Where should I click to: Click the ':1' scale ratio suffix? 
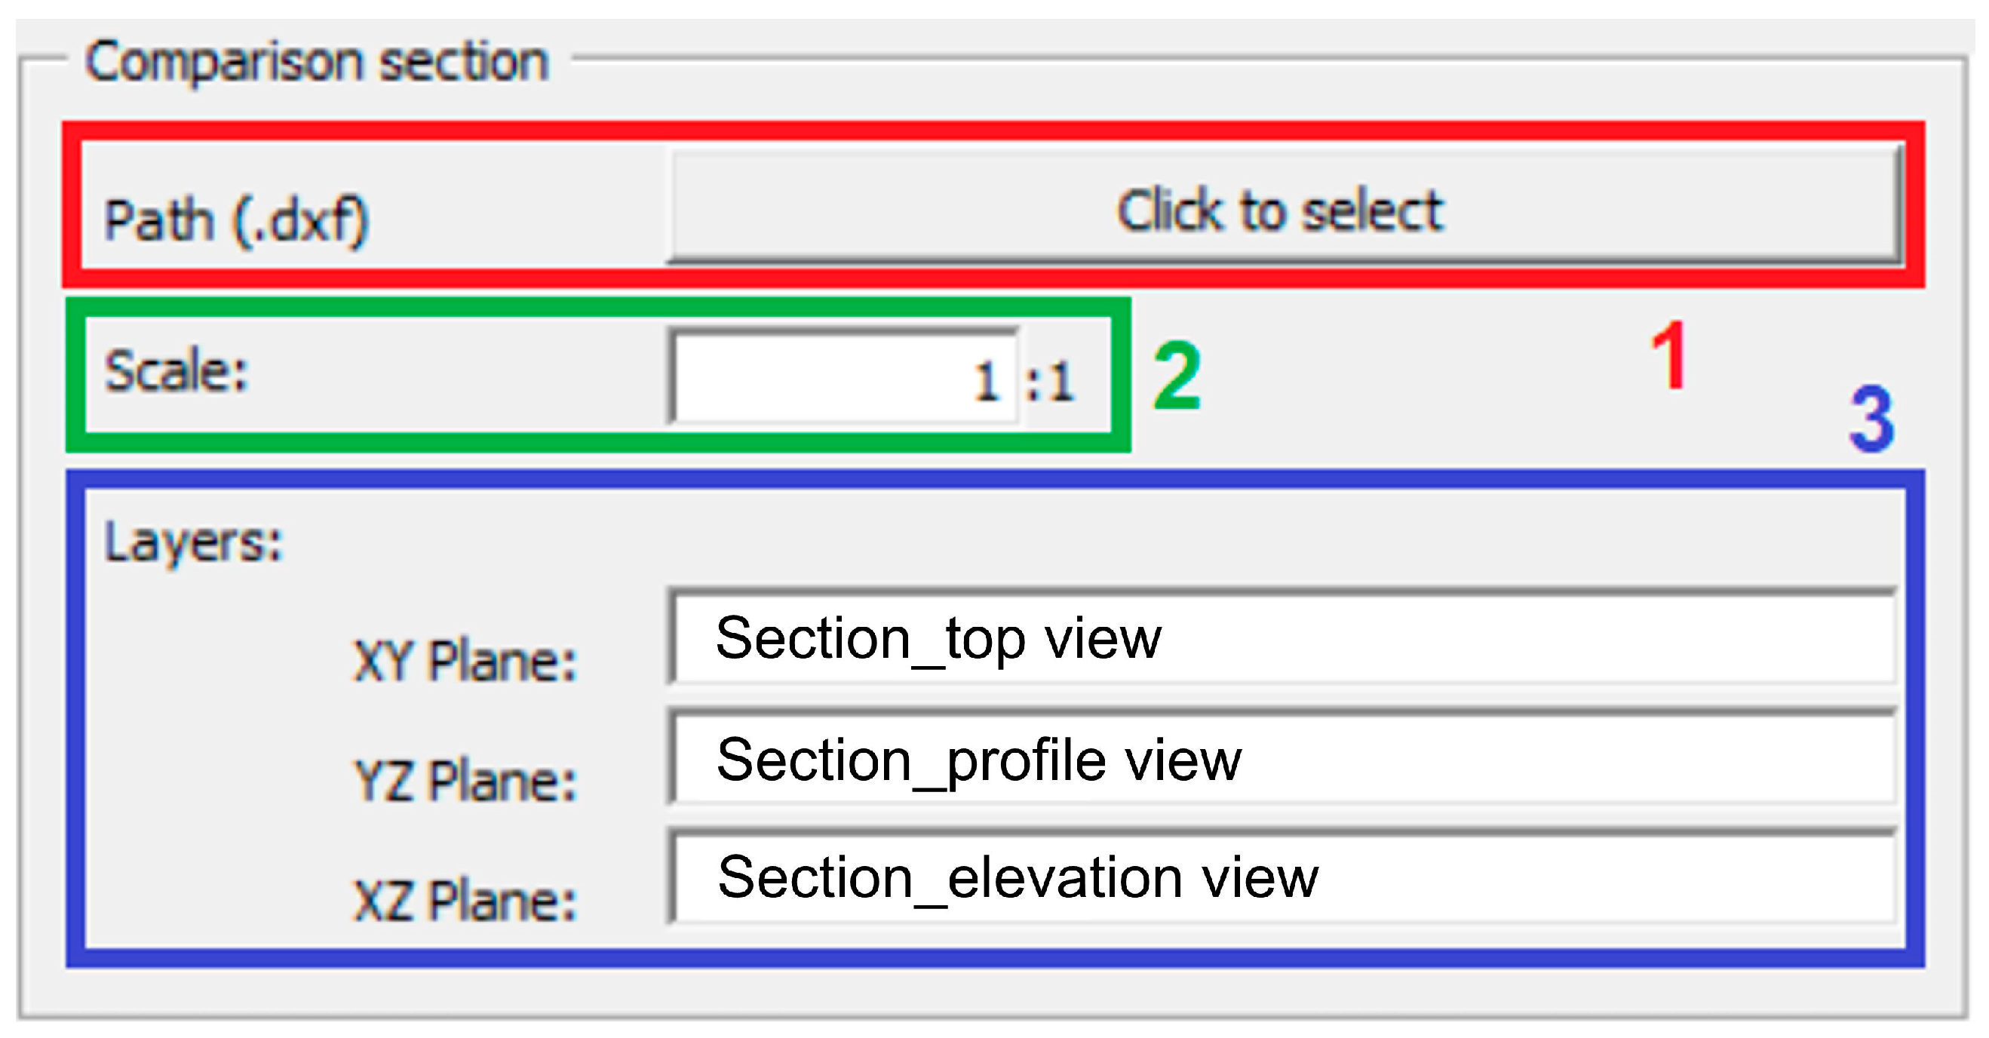pos(1050,382)
